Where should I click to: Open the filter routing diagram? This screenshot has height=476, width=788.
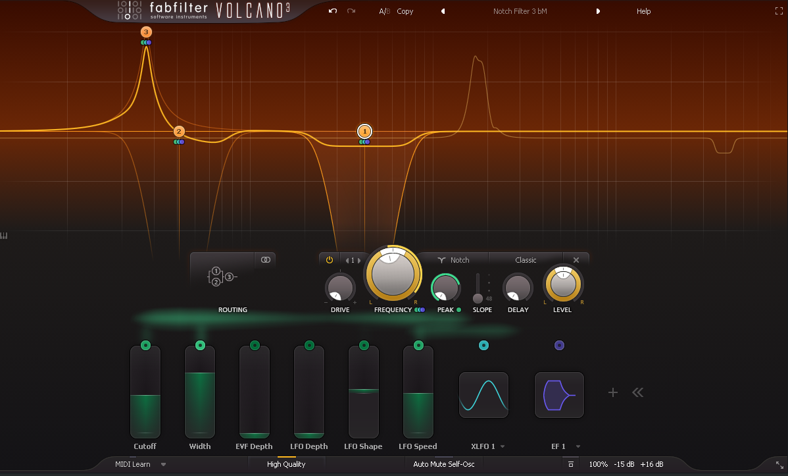tap(222, 277)
